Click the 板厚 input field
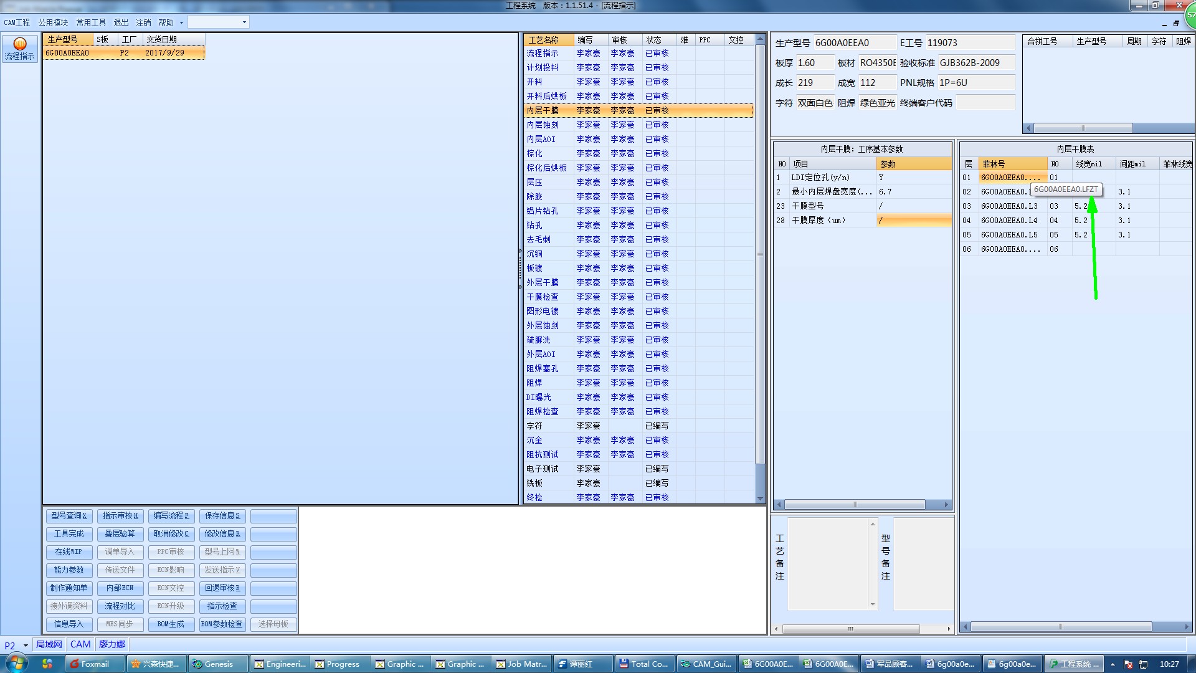This screenshot has height=673, width=1196. (x=814, y=63)
